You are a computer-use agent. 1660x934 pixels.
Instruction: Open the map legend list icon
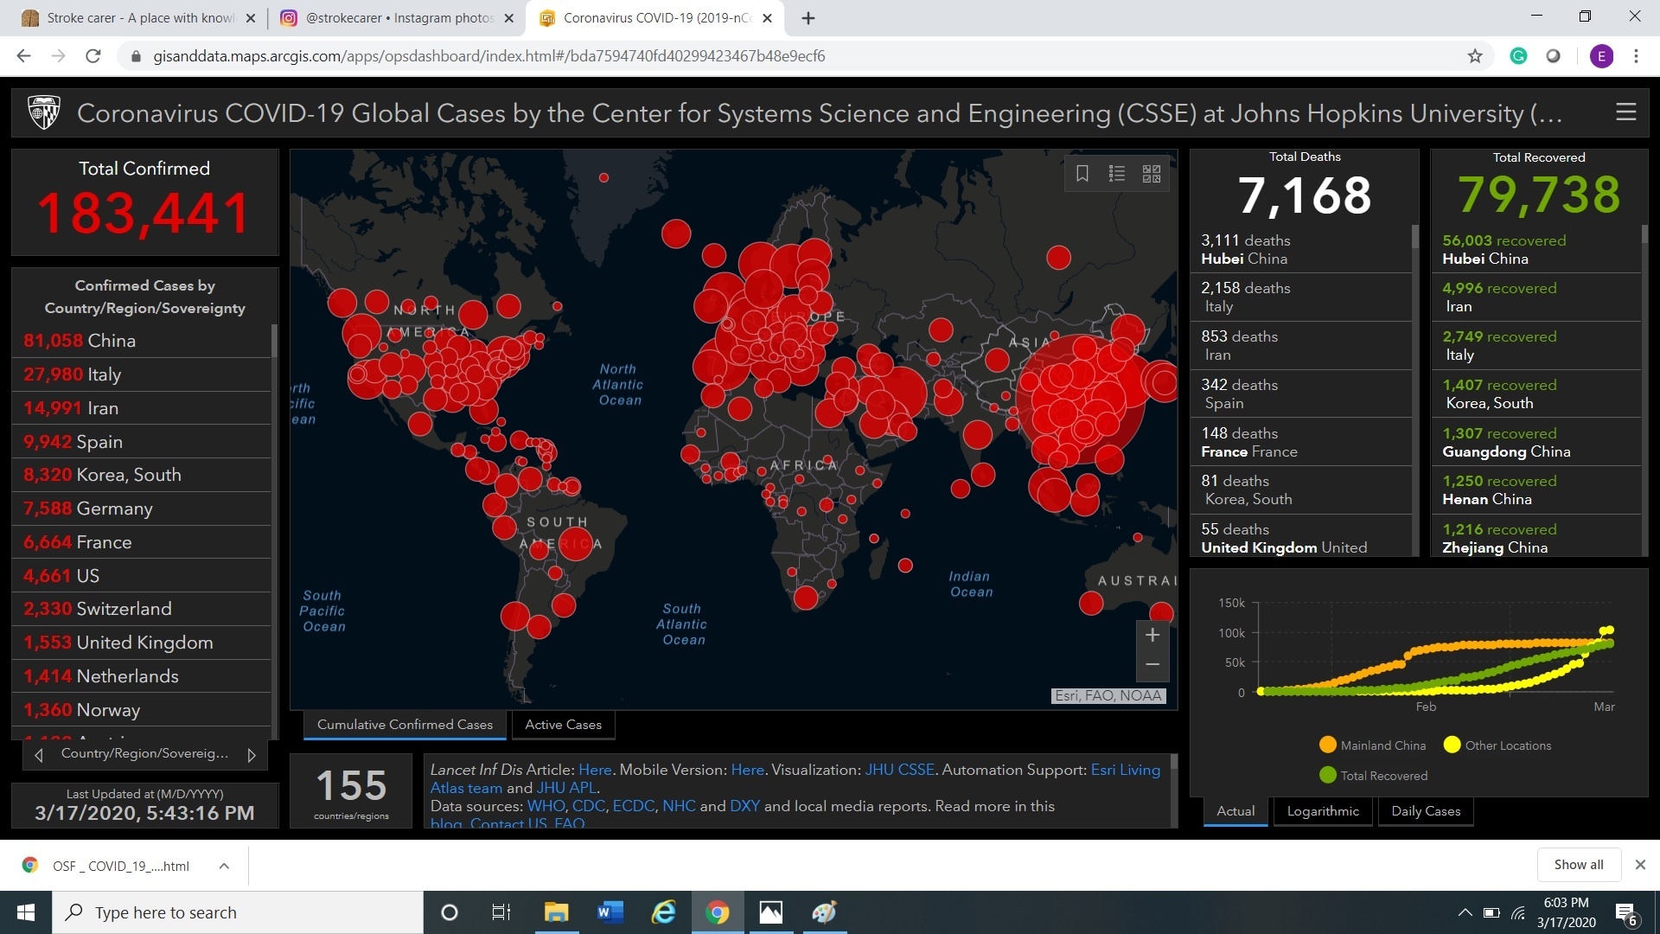[x=1116, y=174]
